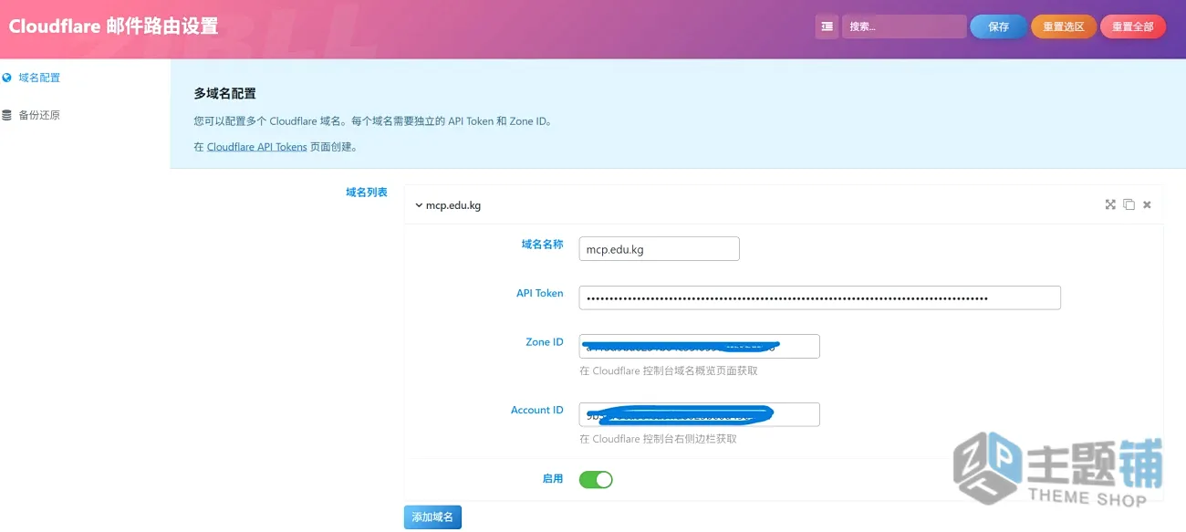Remove the mcp.edu.kg domain entry
This screenshot has width=1186, height=532.
[x=1147, y=204]
